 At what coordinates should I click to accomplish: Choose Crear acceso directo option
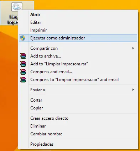[78, 118]
